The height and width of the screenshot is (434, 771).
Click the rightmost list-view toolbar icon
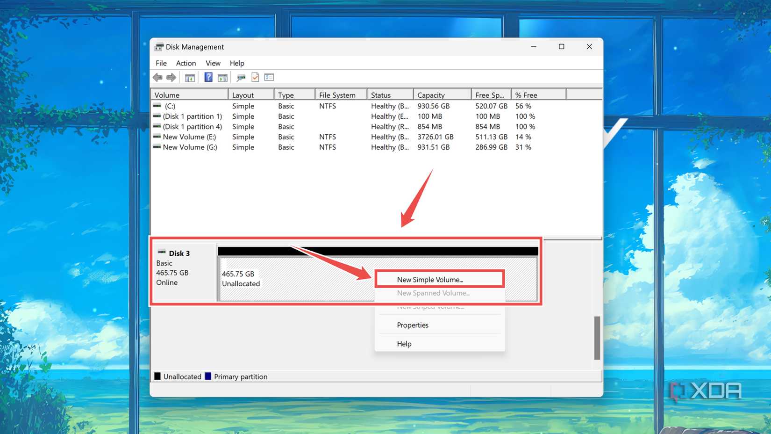point(269,77)
